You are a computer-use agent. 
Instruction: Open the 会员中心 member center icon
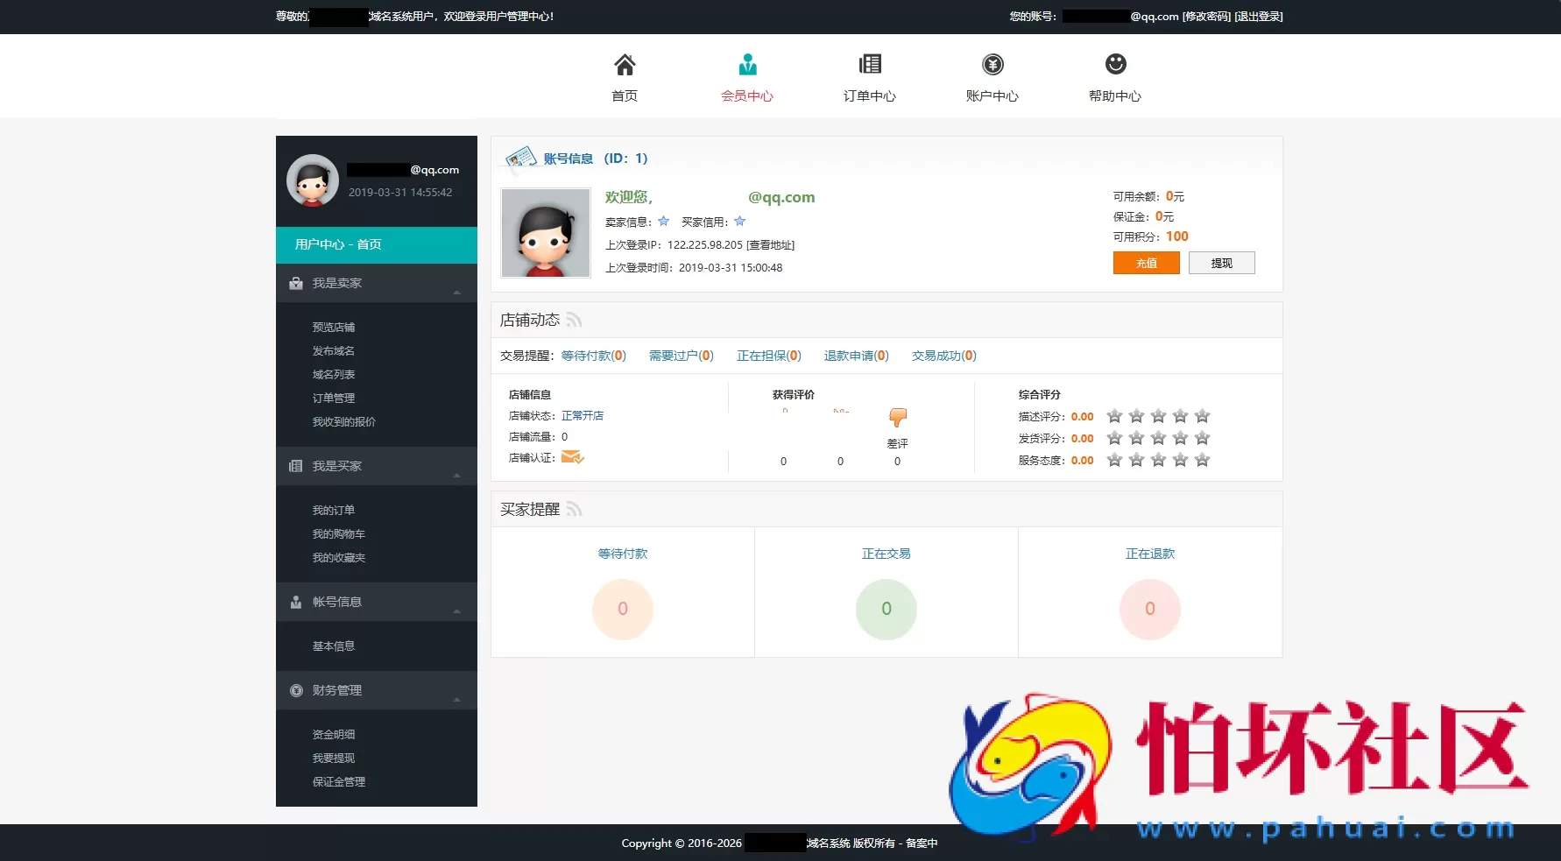point(747,65)
